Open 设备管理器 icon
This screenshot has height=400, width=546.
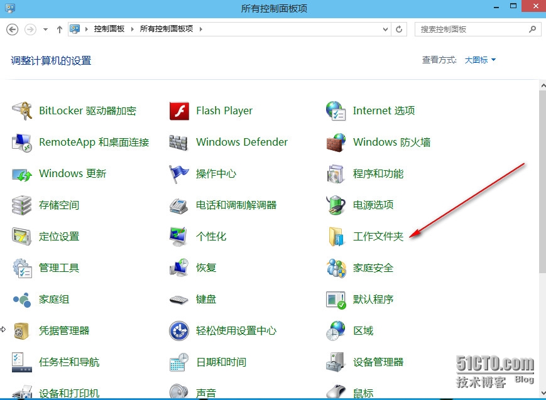point(336,362)
